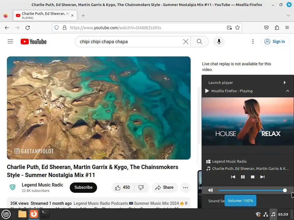Click the URL address bar
This screenshot has height=220, width=294.
147,28
